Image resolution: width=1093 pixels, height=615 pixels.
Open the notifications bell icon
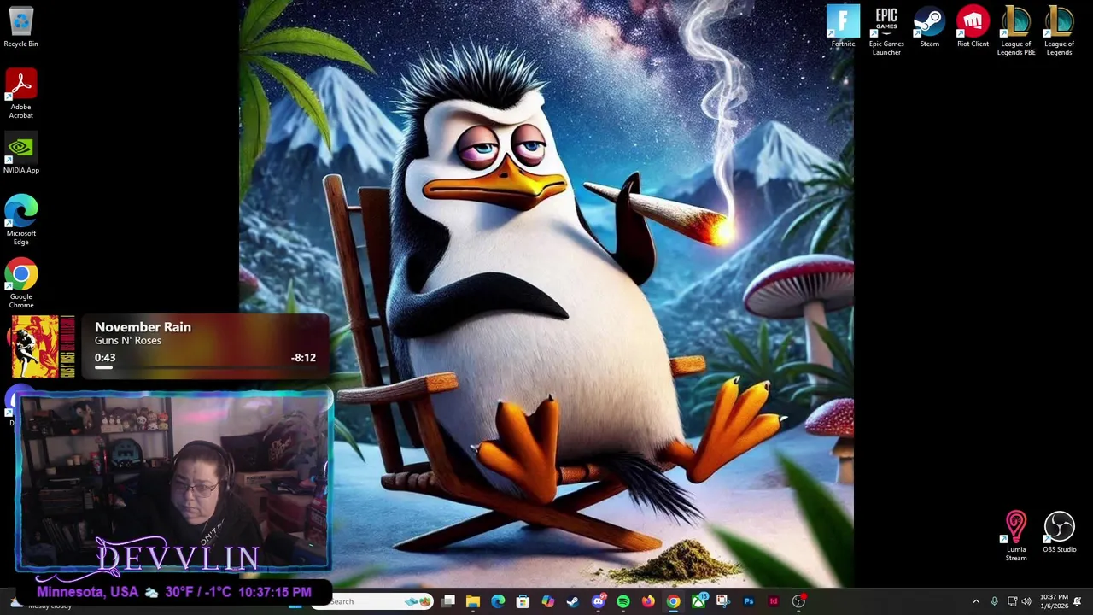tap(1078, 601)
